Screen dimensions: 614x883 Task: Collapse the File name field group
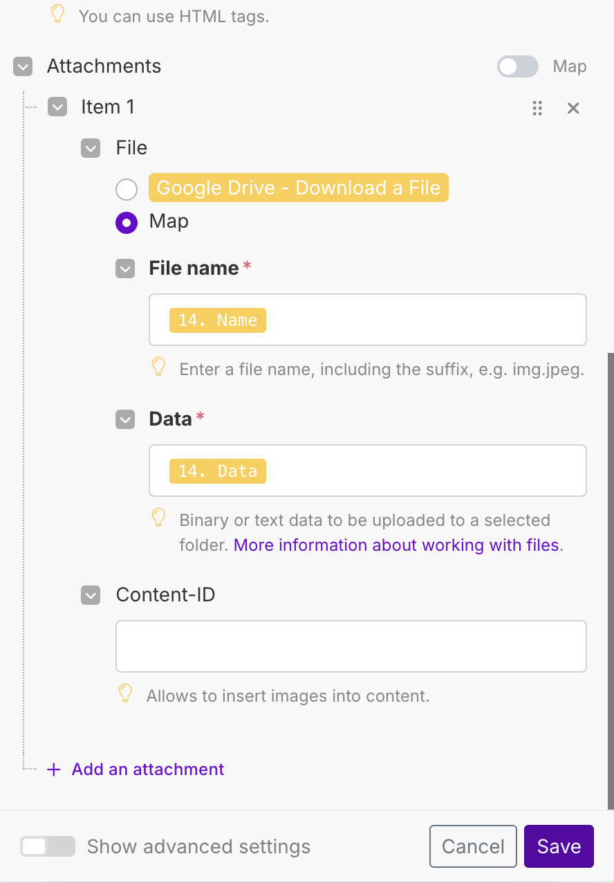point(125,268)
